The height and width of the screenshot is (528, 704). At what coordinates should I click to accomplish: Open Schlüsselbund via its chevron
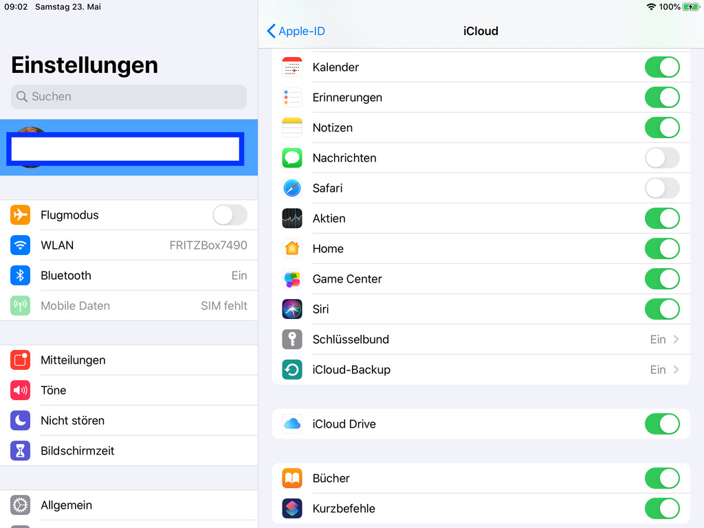click(x=676, y=340)
